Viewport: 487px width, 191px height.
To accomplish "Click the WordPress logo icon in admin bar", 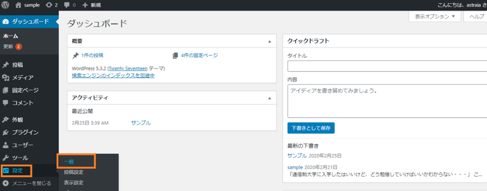I will coord(6,5).
